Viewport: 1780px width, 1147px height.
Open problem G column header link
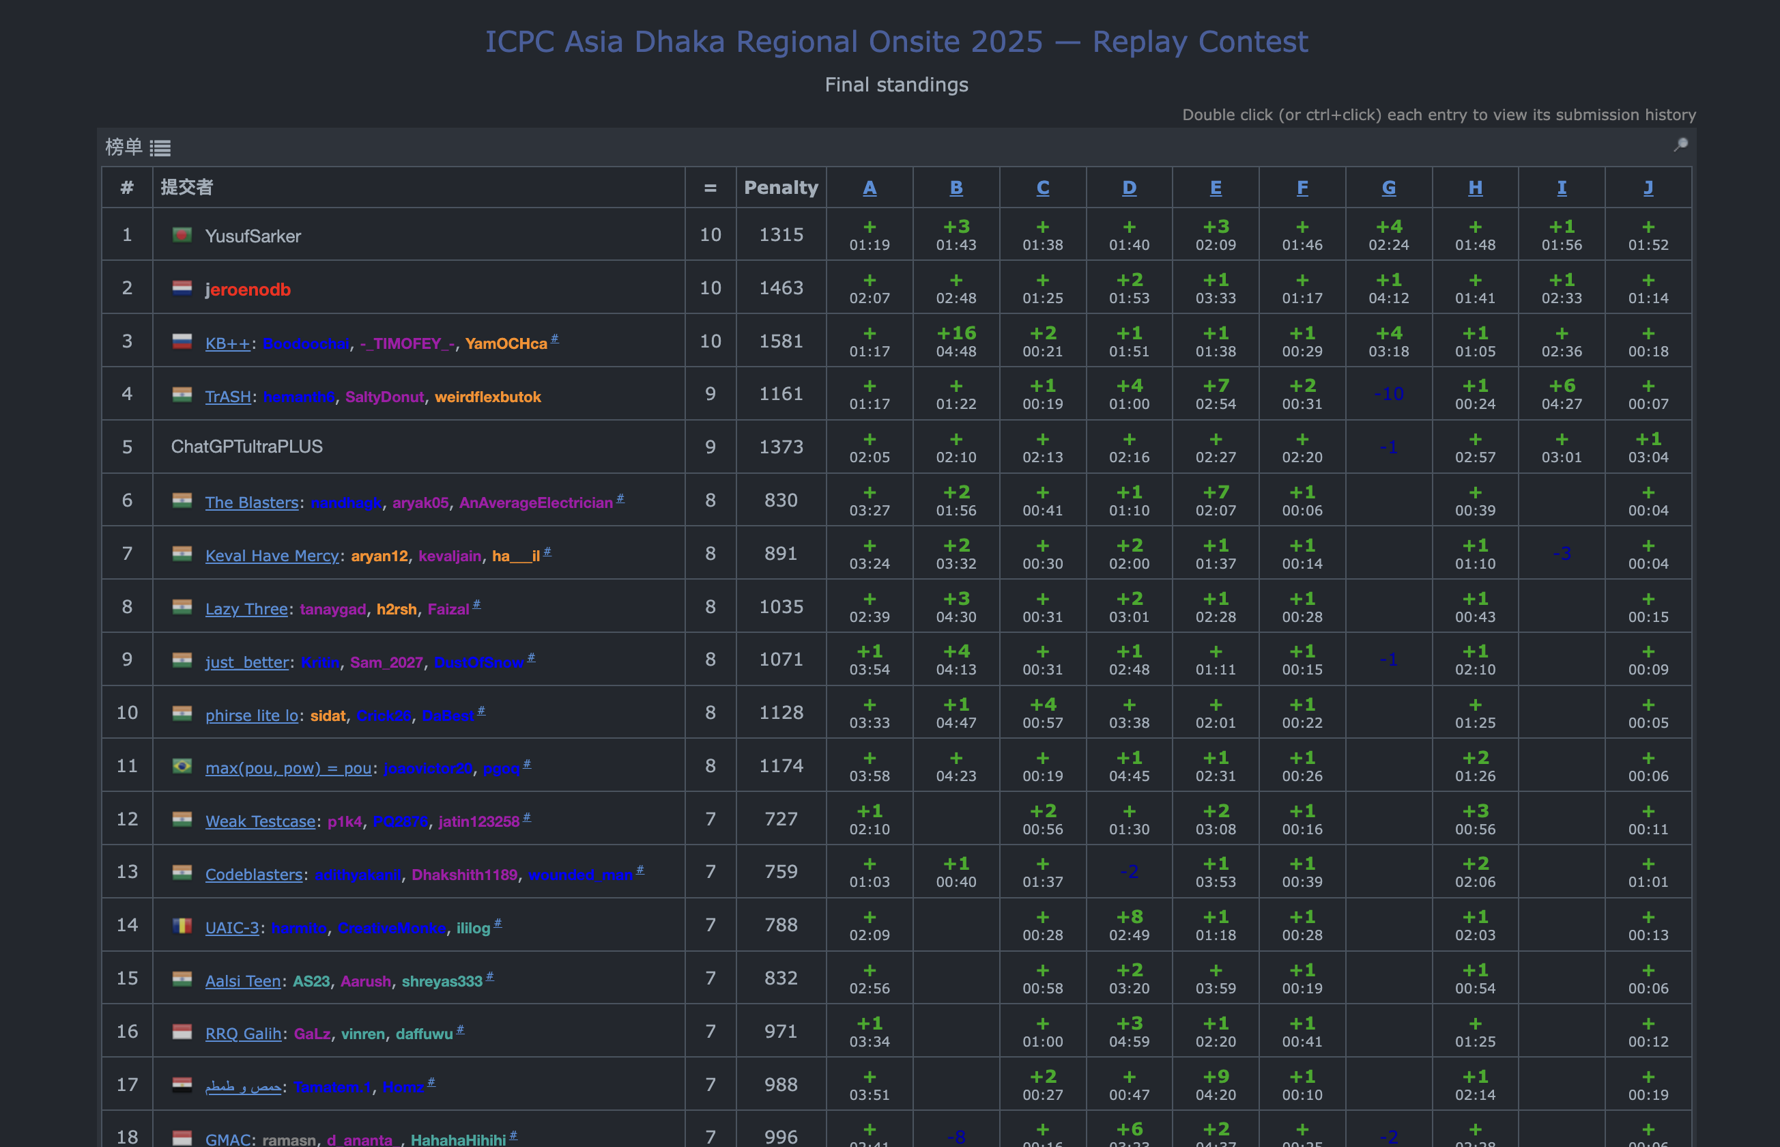pyautogui.click(x=1388, y=188)
